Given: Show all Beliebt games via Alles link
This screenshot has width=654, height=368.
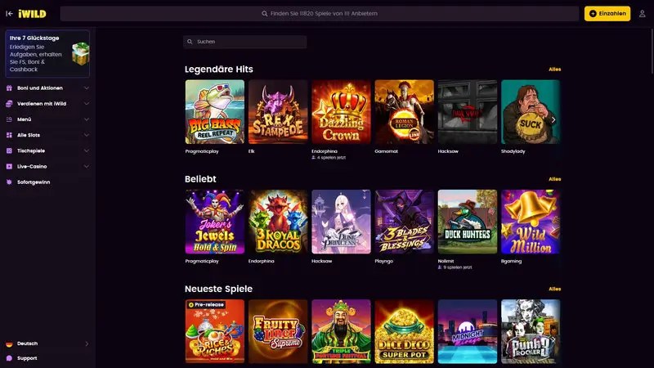Looking at the screenshot, I should pos(555,179).
